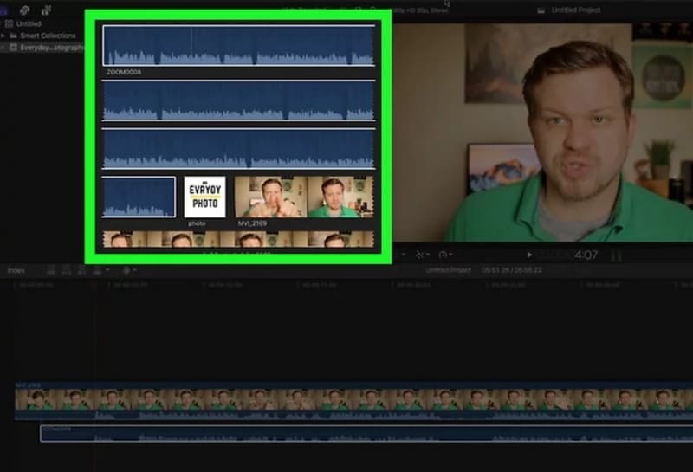This screenshot has width=693, height=472.
Task: Select the Untitled library in sidebar
Action: (x=28, y=24)
